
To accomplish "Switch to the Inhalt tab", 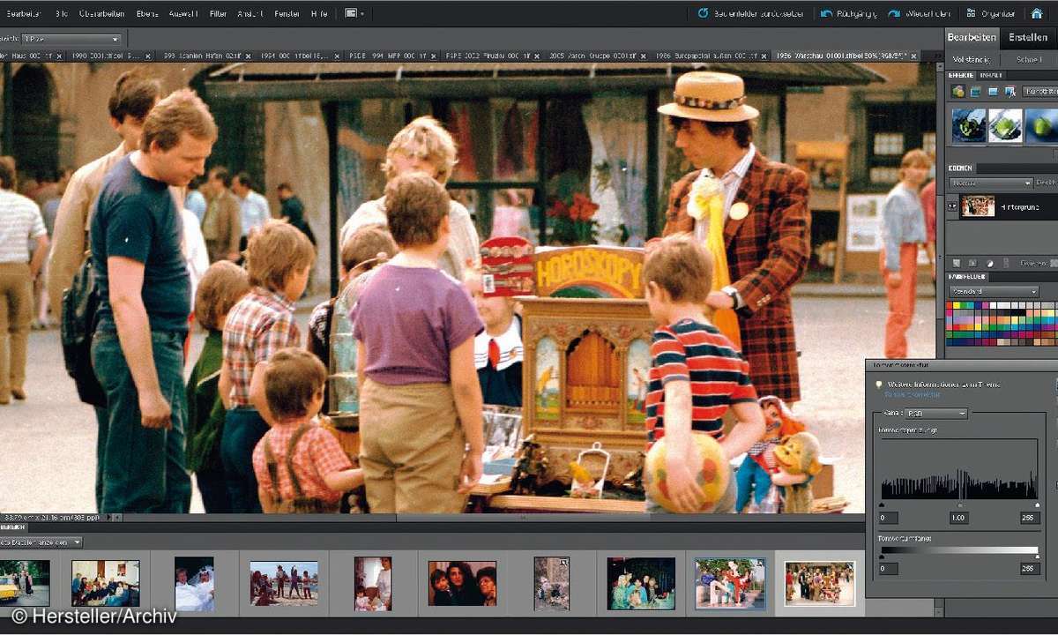I will pyautogui.click(x=990, y=76).
